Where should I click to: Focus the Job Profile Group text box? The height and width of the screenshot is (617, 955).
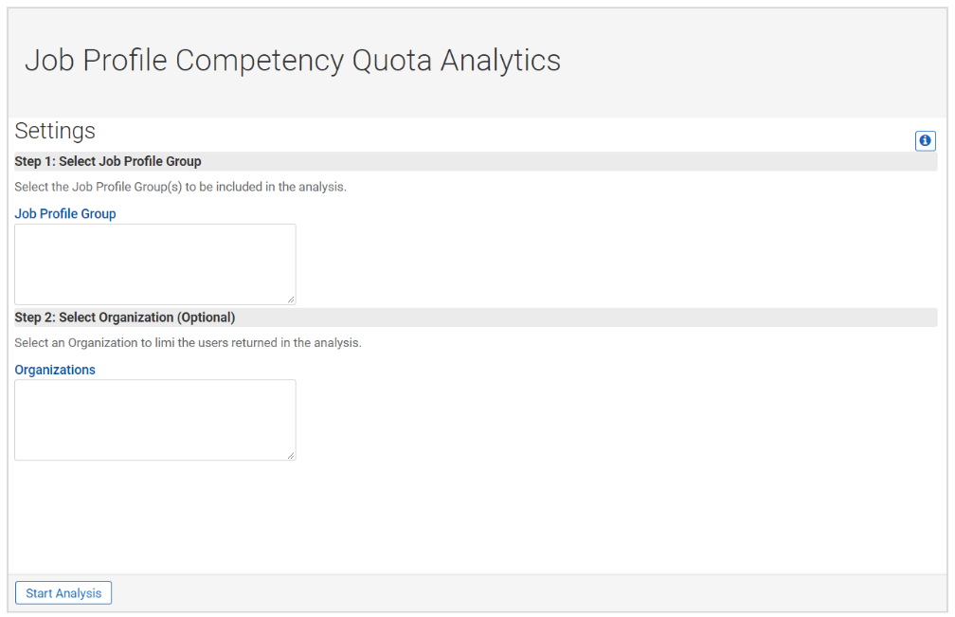155,264
